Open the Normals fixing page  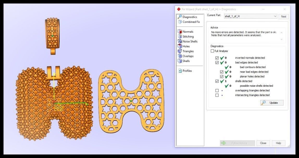pyautogui.click(x=185, y=32)
